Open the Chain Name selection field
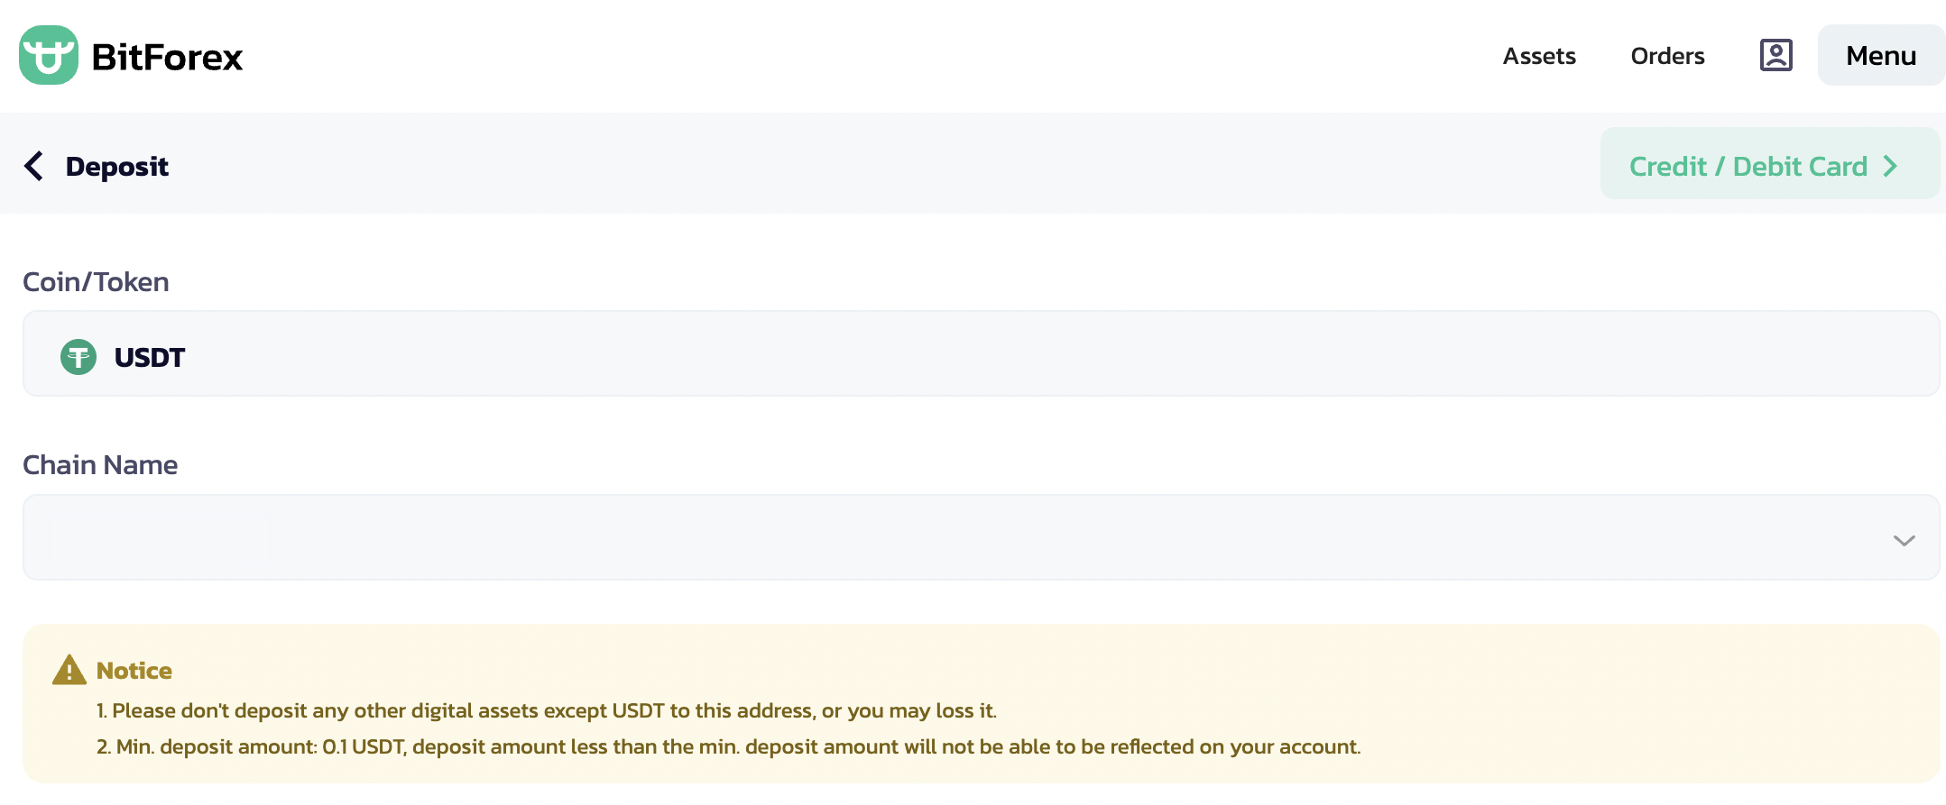 [x=981, y=536]
